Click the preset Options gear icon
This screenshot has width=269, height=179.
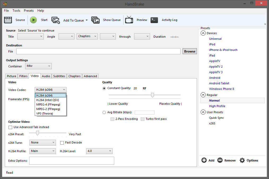point(242,160)
